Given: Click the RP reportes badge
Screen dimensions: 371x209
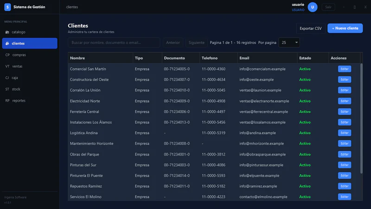Looking at the screenshot, I should click(x=7, y=100).
